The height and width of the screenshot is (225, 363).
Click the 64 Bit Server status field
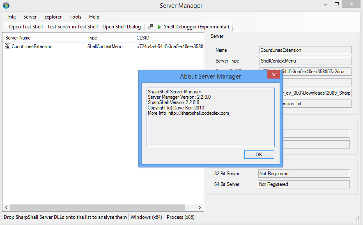304,184
